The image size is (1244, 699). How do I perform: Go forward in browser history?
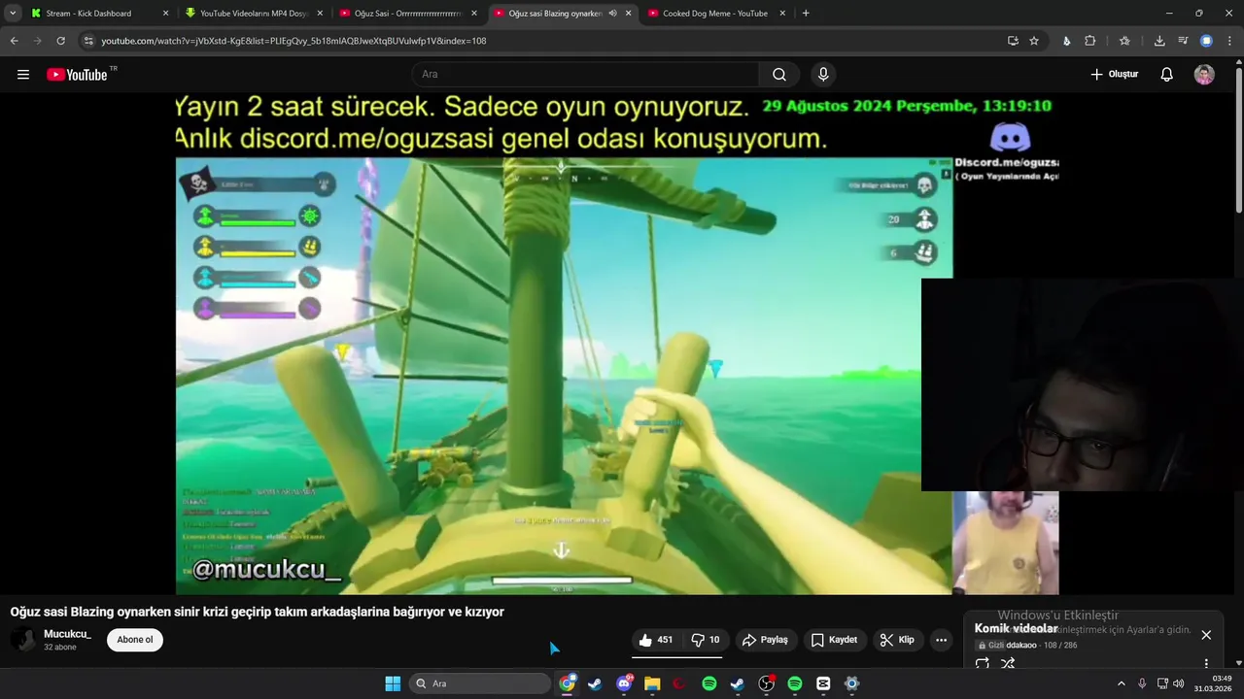click(37, 41)
